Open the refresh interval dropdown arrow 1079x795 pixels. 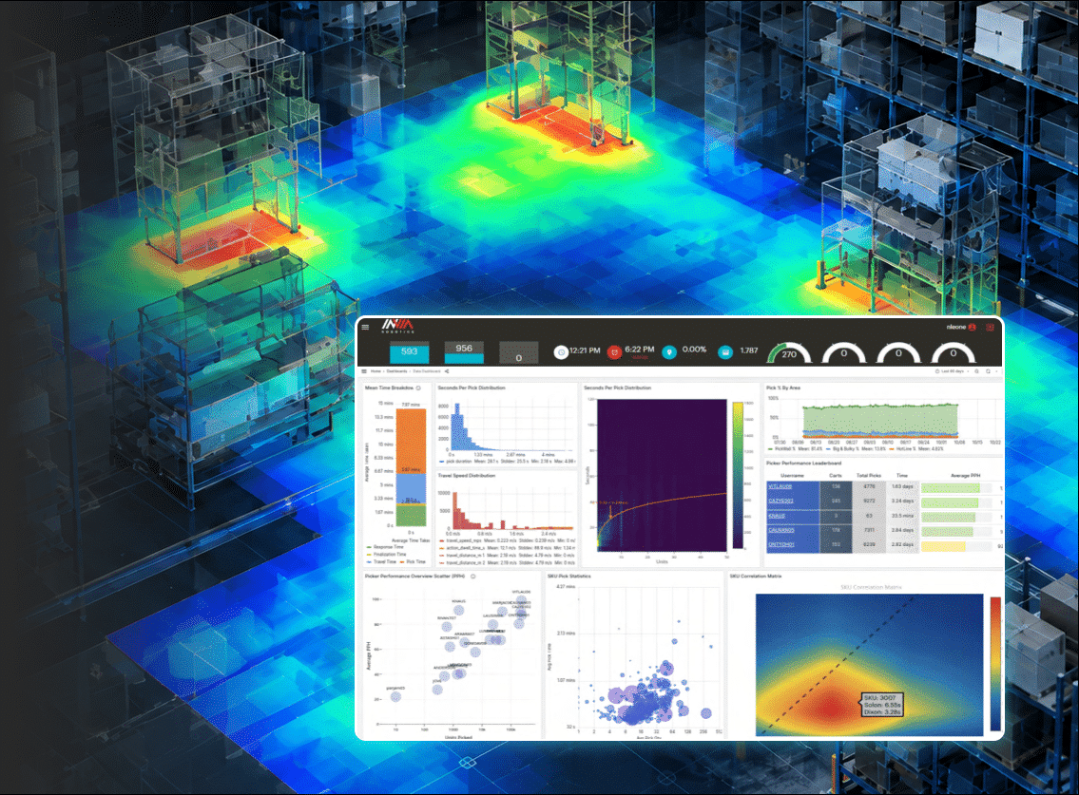[x=996, y=371]
